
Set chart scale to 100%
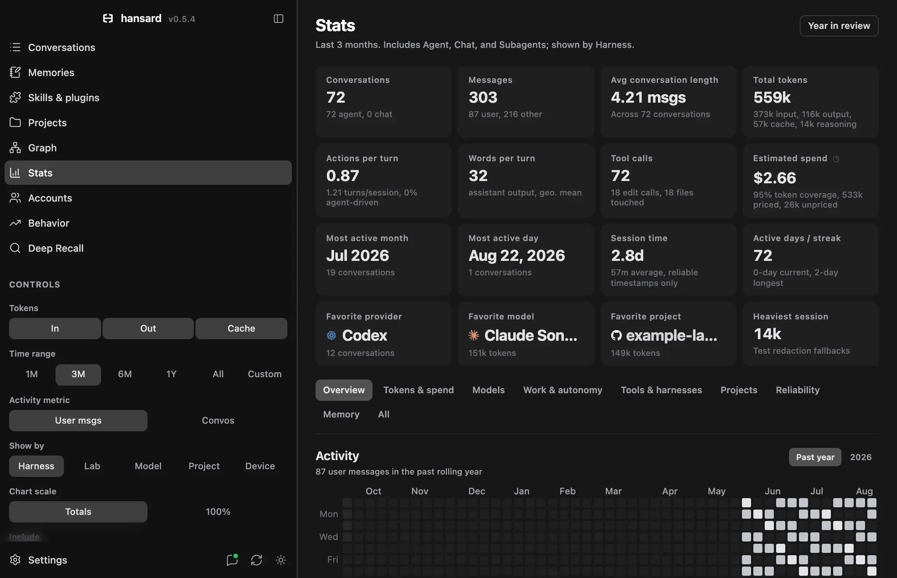(x=218, y=512)
